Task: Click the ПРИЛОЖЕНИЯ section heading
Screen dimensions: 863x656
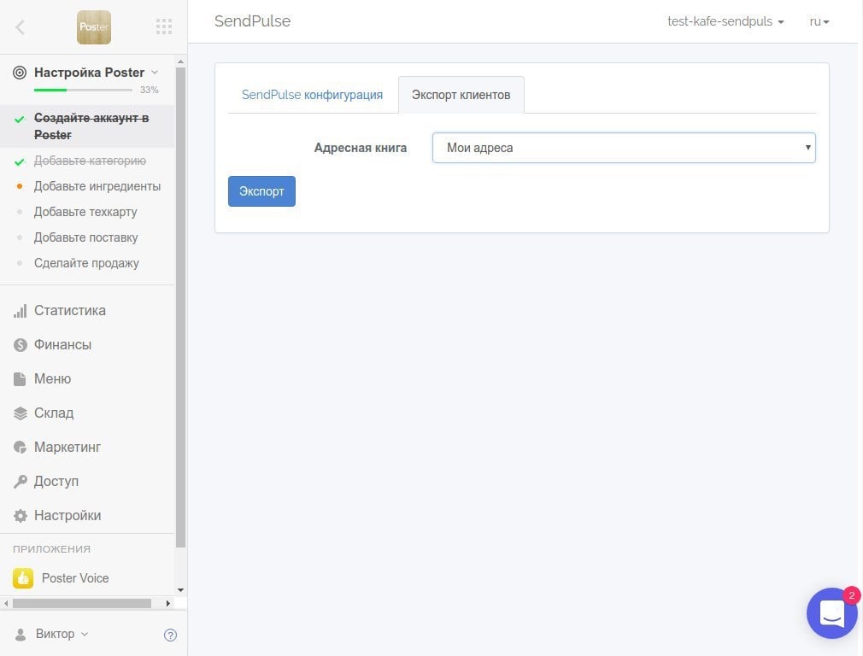Action: click(52, 548)
